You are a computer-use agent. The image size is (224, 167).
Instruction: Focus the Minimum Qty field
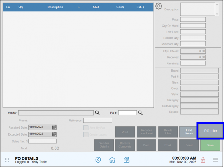193,44
